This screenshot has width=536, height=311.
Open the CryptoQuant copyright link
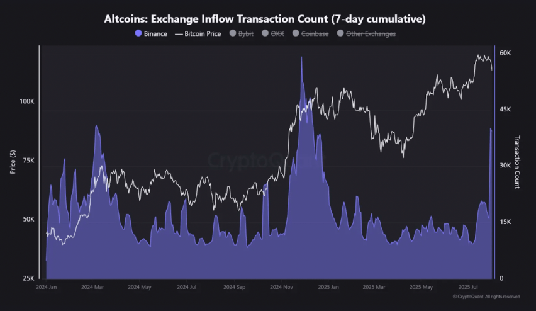(x=486, y=297)
